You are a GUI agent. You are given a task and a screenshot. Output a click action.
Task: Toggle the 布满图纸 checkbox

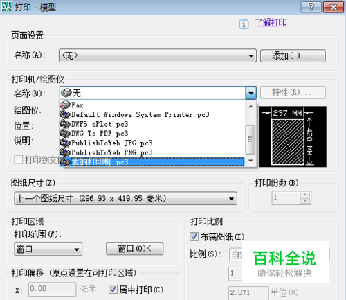click(x=194, y=237)
